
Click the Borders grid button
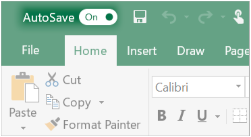pyautogui.click(x=240, y=116)
